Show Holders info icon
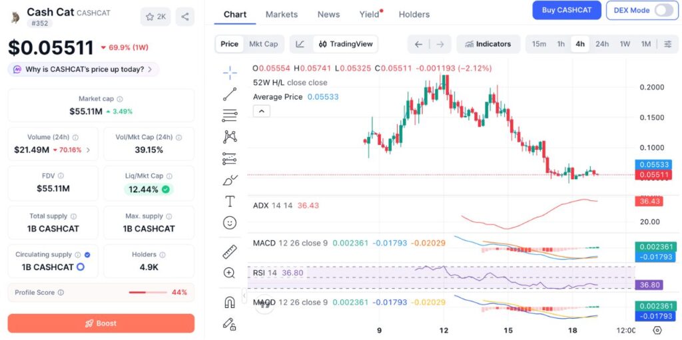The height and width of the screenshot is (340, 682). pyautogui.click(x=163, y=255)
